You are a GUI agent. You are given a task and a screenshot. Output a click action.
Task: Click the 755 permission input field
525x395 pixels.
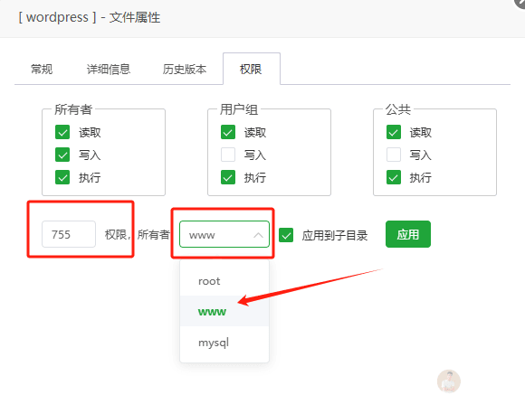[69, 234]
